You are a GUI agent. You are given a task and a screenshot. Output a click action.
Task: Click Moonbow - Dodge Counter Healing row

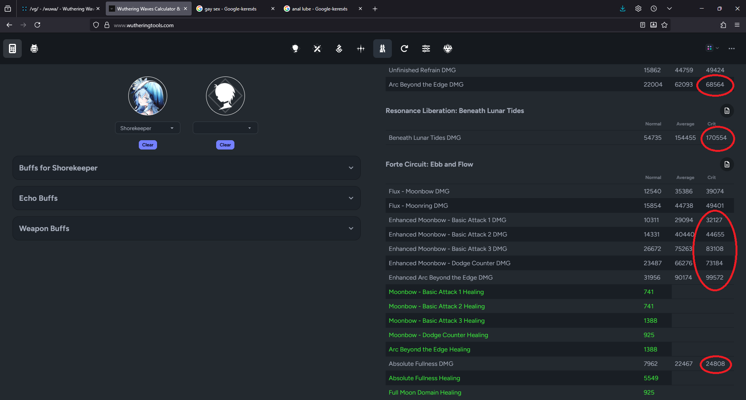[560, 335]
